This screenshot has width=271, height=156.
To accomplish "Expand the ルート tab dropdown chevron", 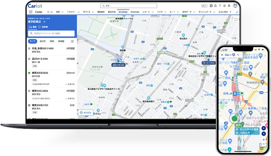I will click(178, 12).
